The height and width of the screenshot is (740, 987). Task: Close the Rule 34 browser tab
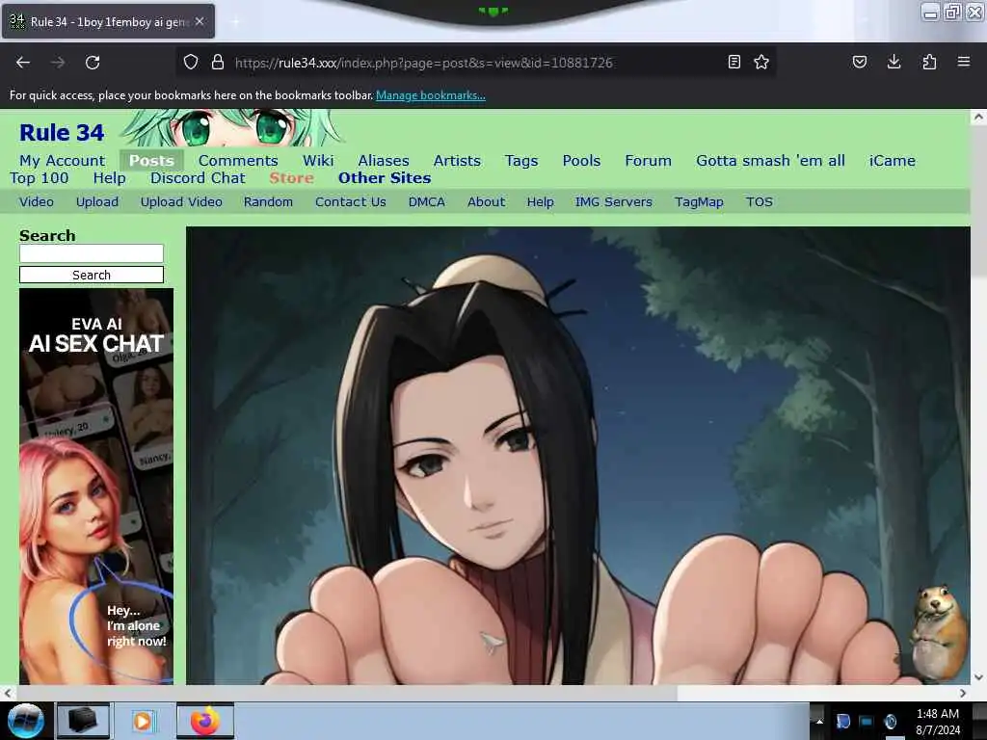click(x=200, y=21)
